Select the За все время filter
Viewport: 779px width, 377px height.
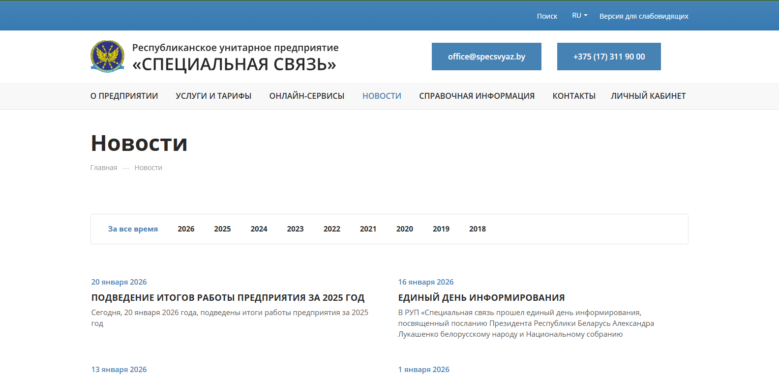(133, 229)
